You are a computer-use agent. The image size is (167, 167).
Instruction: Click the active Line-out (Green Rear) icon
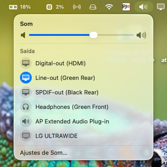(26, 78)
